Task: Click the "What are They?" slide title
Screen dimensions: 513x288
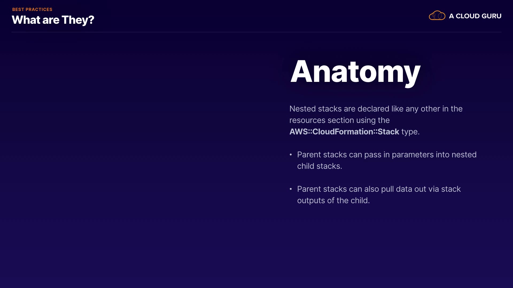Action: pyautogui.click(x=53, y=20)
